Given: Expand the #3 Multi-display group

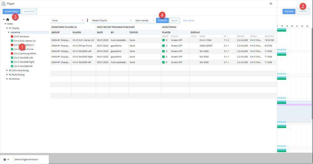Looking at the screenshot, I should 7,74.
